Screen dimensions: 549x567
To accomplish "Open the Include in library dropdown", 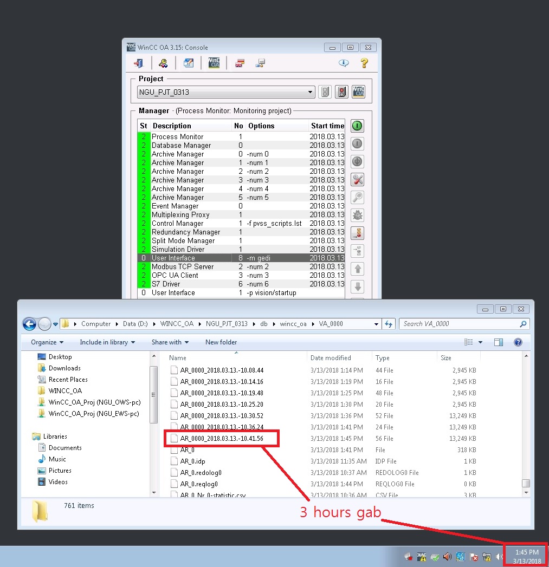I will click(107, 342).
